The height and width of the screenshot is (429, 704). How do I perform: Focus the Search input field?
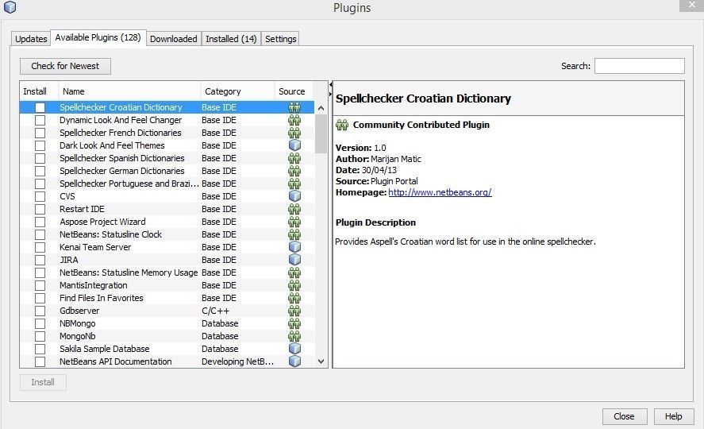click(x=640, y=66)
